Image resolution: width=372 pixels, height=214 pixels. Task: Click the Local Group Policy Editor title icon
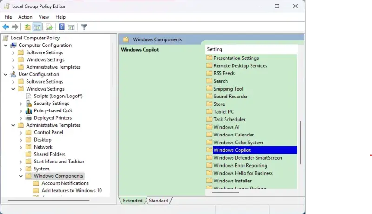(x=7, y=6)
